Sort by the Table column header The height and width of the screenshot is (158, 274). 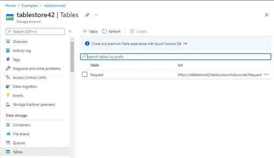click(x=94, y=65)
